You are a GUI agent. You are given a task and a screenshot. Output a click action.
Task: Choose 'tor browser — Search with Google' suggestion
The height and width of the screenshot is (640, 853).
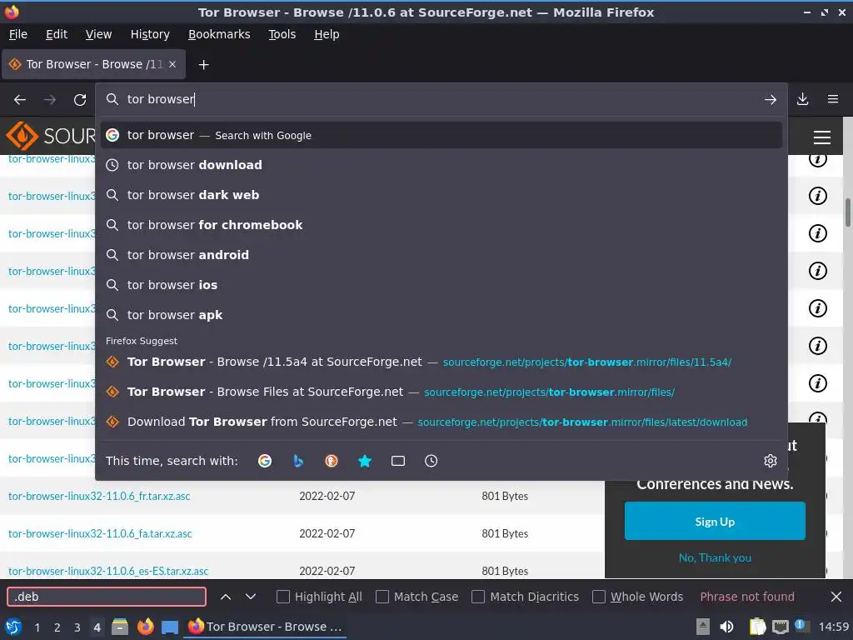point(441,135)
